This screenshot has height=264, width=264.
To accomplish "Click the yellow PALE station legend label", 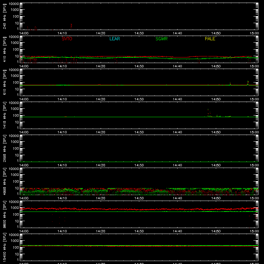I will [210, 39].
